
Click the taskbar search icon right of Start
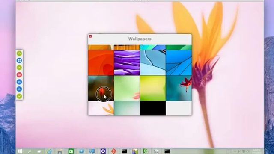(x=30, y=151)
